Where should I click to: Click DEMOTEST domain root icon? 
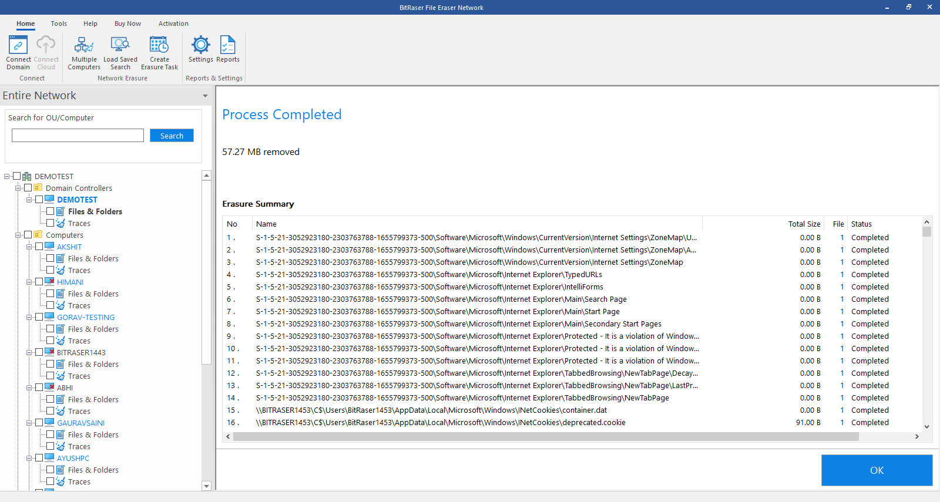(x=27, y=176)
